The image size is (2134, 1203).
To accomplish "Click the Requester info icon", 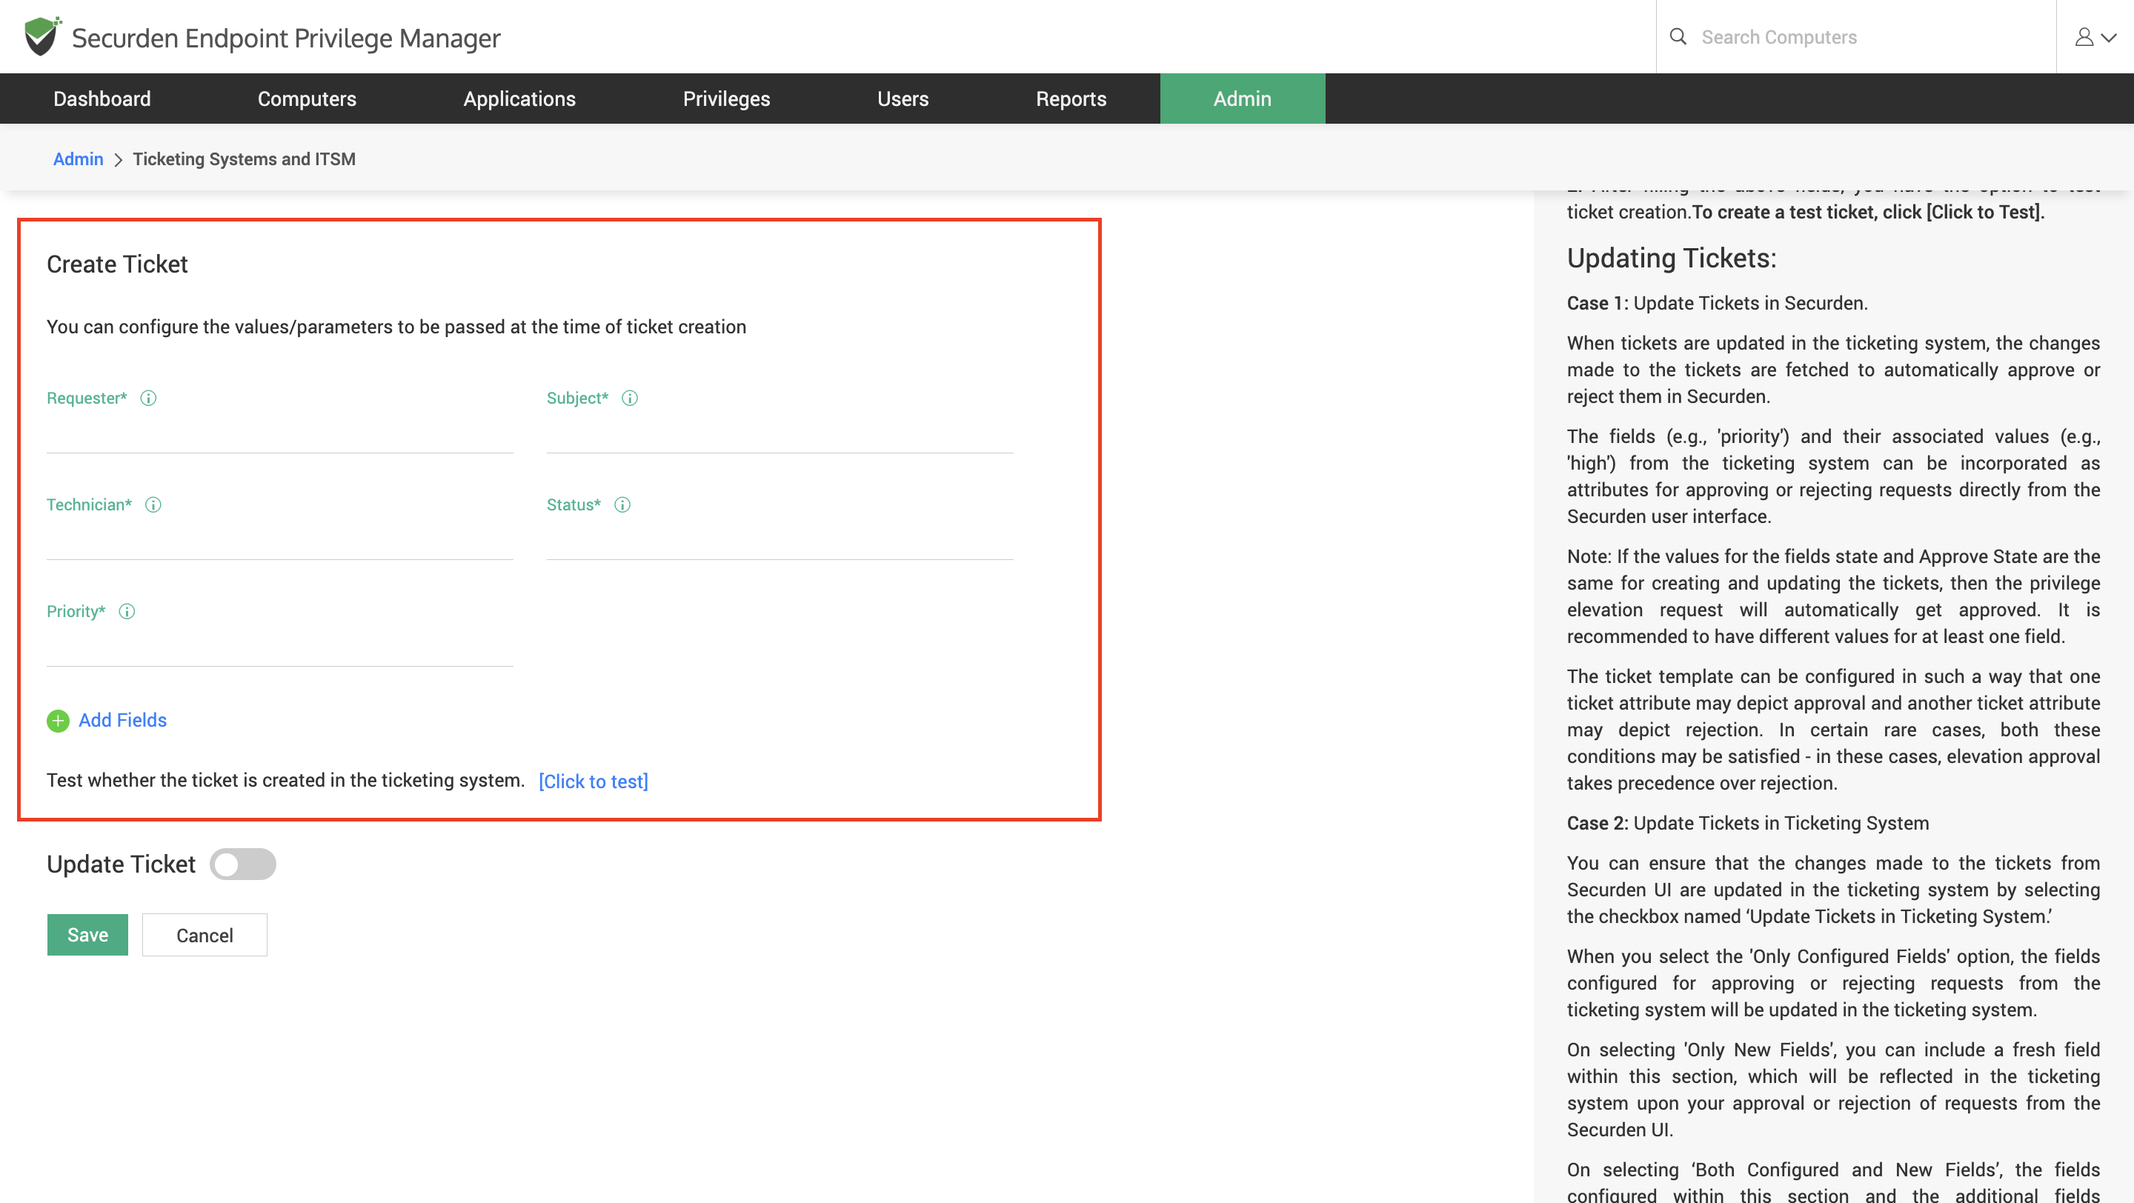I will [148, 399].
